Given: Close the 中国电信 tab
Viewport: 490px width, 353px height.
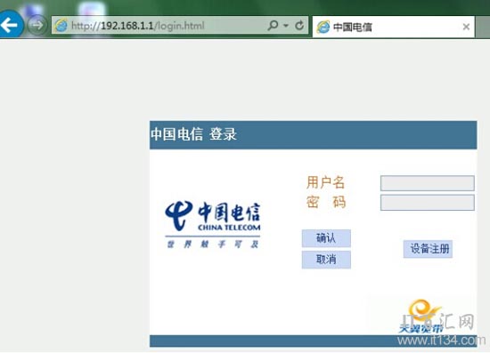Looking at the screenshot, I should pos(466,27).
